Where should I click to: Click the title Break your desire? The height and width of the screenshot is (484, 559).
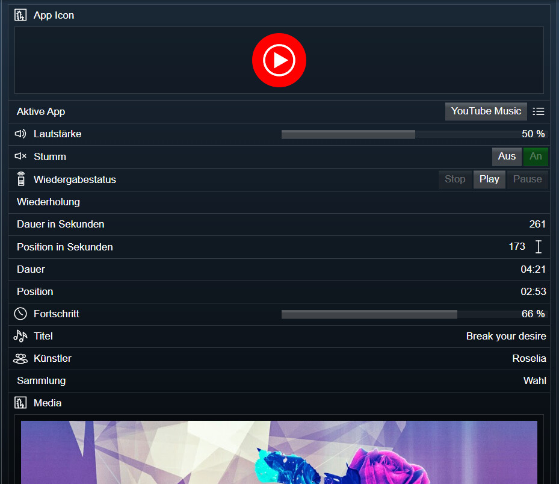pyautogui.click(x=506, y=337)
